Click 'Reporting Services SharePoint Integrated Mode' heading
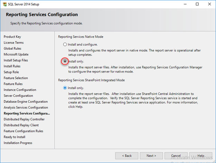Image resolution: width=216 pixels, height=163 pixels. pyautogui.click(x=91, y=80)
